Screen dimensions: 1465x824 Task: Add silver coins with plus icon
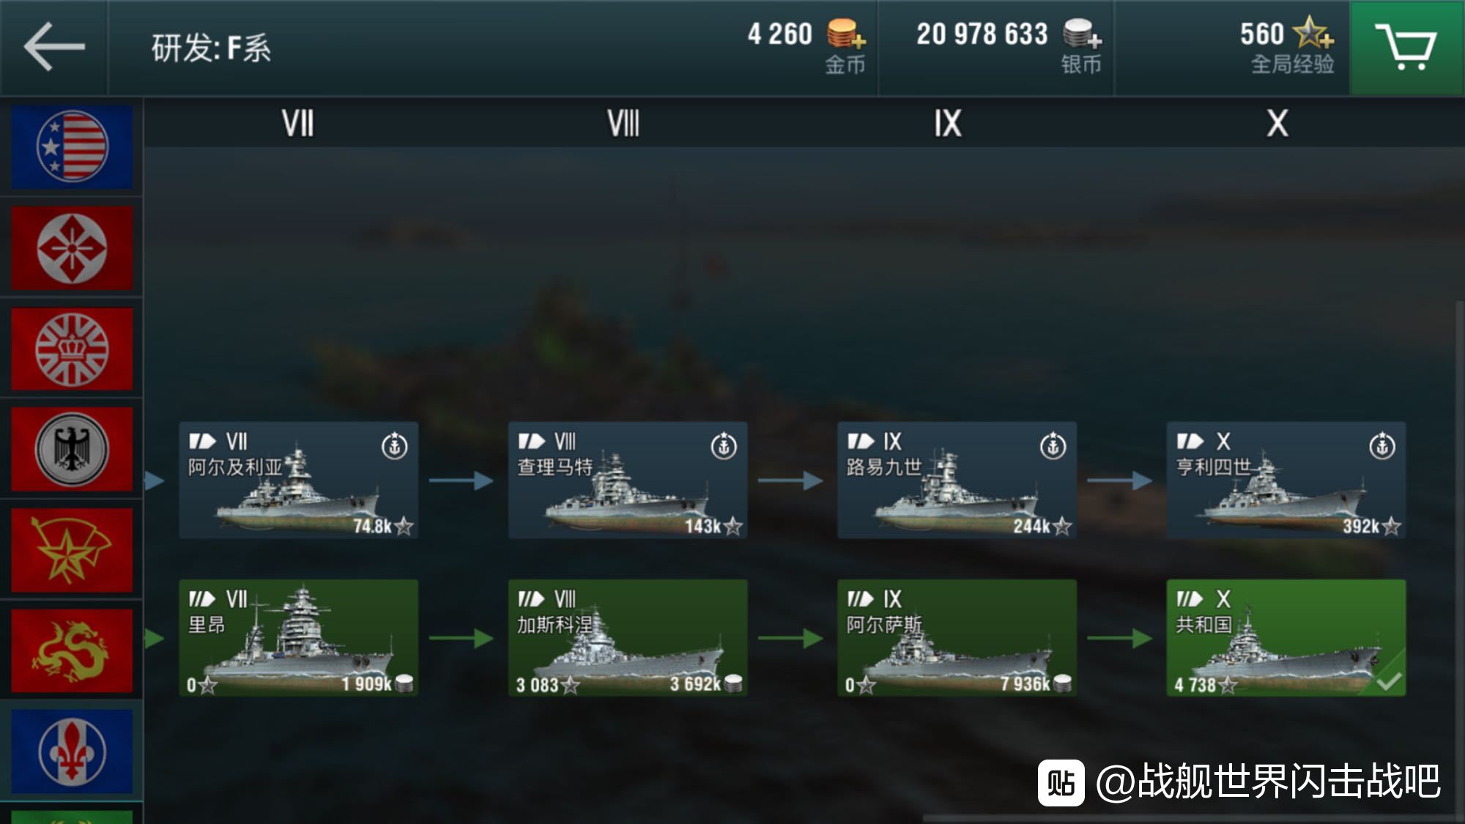pyautogui.click(x=1082, y=34)
